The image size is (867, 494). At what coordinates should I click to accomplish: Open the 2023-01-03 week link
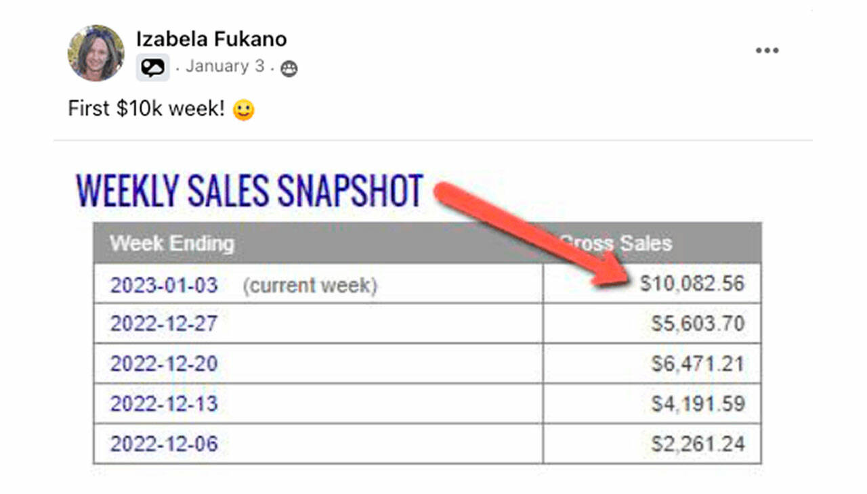[x=164, y=285]
